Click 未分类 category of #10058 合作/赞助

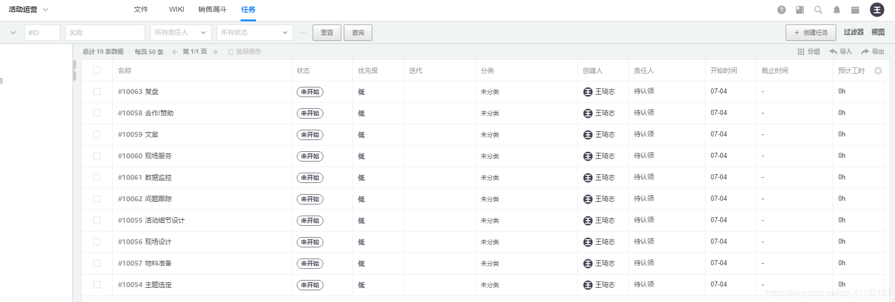pos(490,113)
